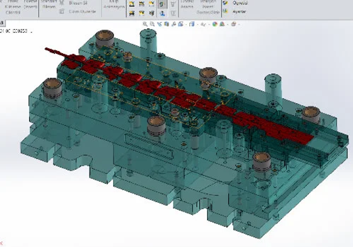The width and height of the screenshot is (353, 247).
Task: Expand the Hide/Show Items dropdown arrow
Action: (x=209, y=24)
